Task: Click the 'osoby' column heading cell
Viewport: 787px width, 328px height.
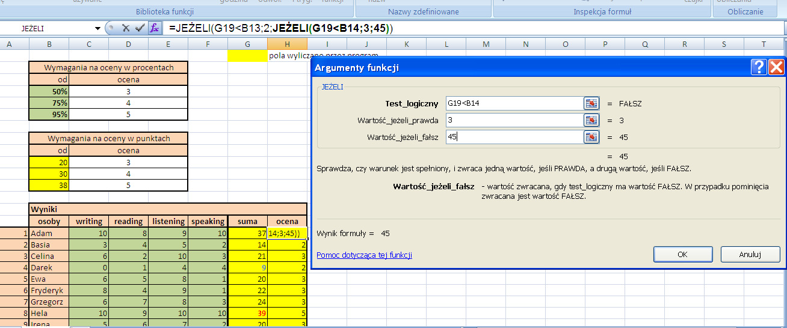Action: click(49, 221)
